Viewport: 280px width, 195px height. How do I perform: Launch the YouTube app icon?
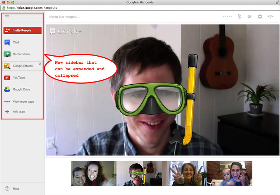click(x=7, y=77)
